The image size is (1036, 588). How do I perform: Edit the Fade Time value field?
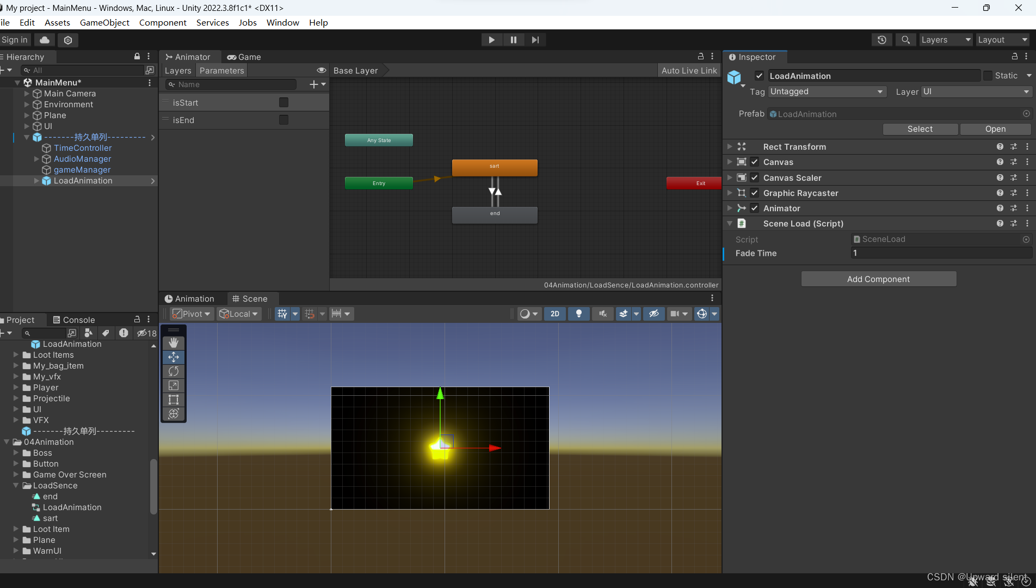click(x=941, y=253)
